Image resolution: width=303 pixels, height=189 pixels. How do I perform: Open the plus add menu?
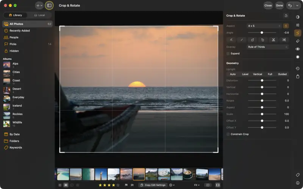coord(39,5)
